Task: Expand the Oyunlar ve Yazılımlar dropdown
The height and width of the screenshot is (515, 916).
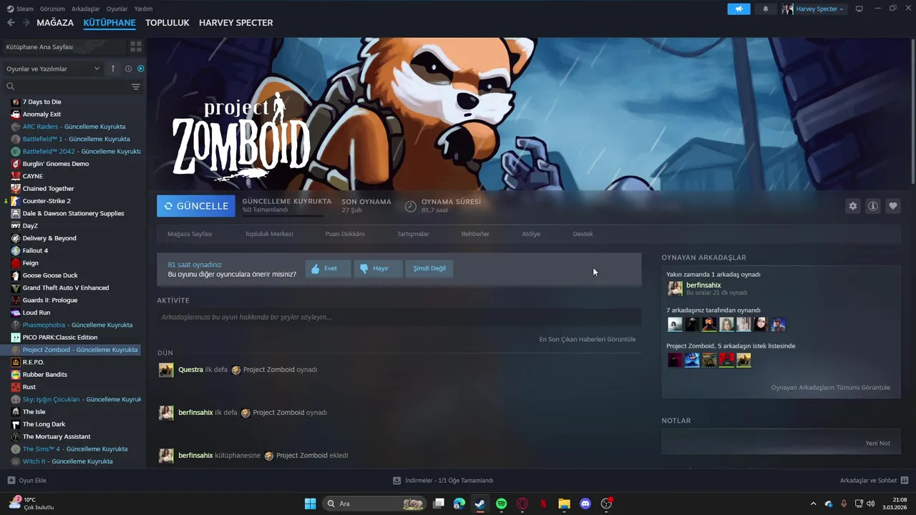Action: pos(53,69)
